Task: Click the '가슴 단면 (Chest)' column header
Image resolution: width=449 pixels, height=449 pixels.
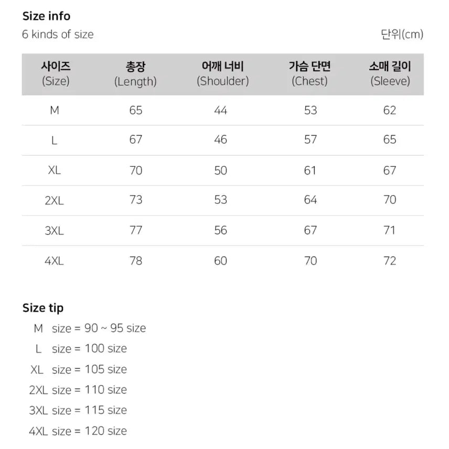Action: point(309,74)
